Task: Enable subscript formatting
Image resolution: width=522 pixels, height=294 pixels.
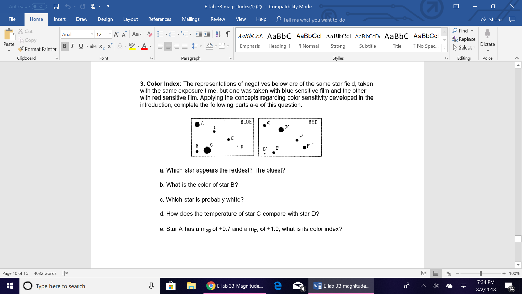Action: [102, 45]
